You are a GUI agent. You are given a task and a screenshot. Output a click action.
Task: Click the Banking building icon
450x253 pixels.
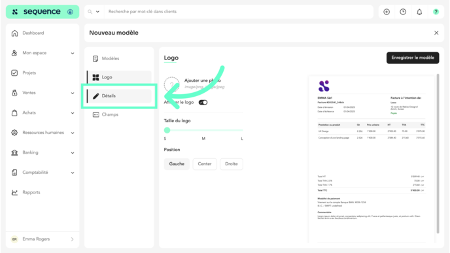pos(14,152)
